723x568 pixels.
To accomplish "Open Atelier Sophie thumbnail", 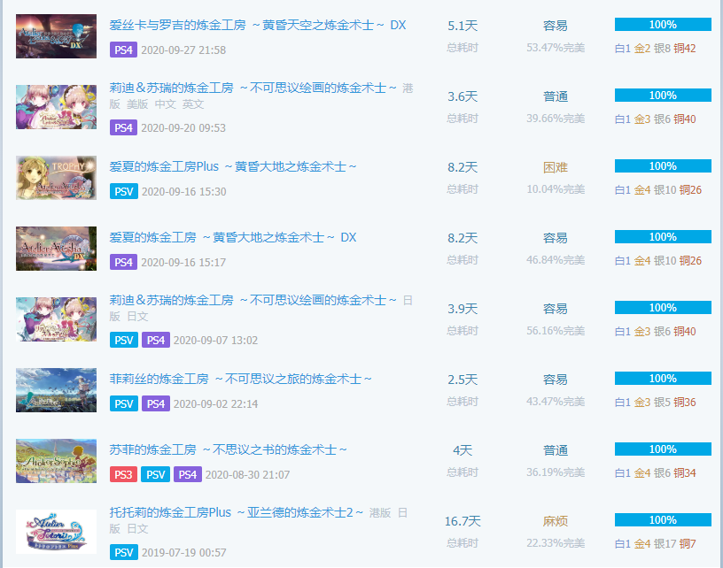I will pyautogui.click(x=56, y=461).
